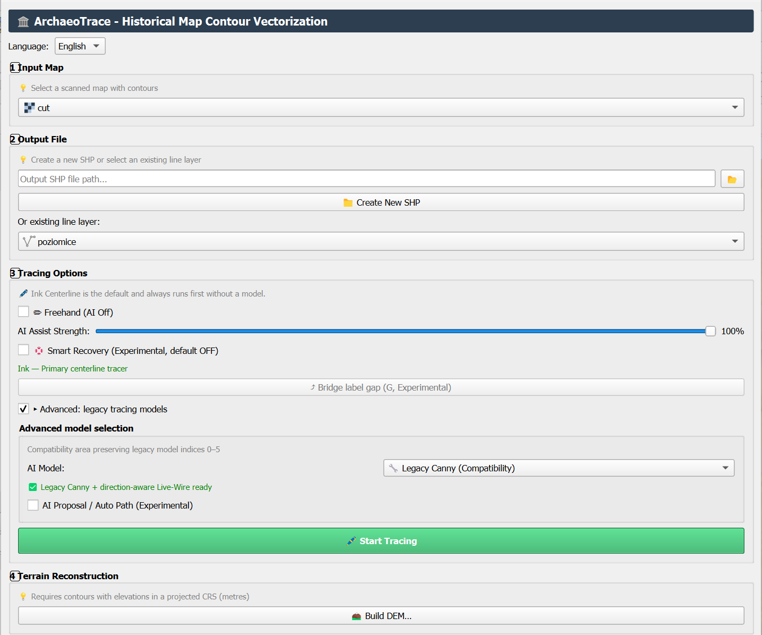This screenshot has width=762, height=635.
Task: Click the green Start Tracing button
Action: tap(381, 541)
